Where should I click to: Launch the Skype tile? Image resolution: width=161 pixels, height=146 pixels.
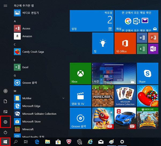[x=147, y=73]
